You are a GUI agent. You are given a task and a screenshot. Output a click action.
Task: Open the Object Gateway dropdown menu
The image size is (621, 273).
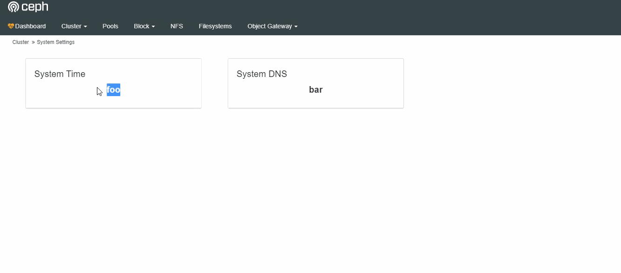click(272, 26)
